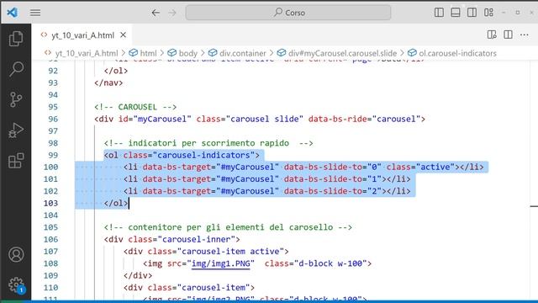Click the closing div tag on line 109
The width and height of the screenshot is (538, 303).
click(x=138, y=275)
